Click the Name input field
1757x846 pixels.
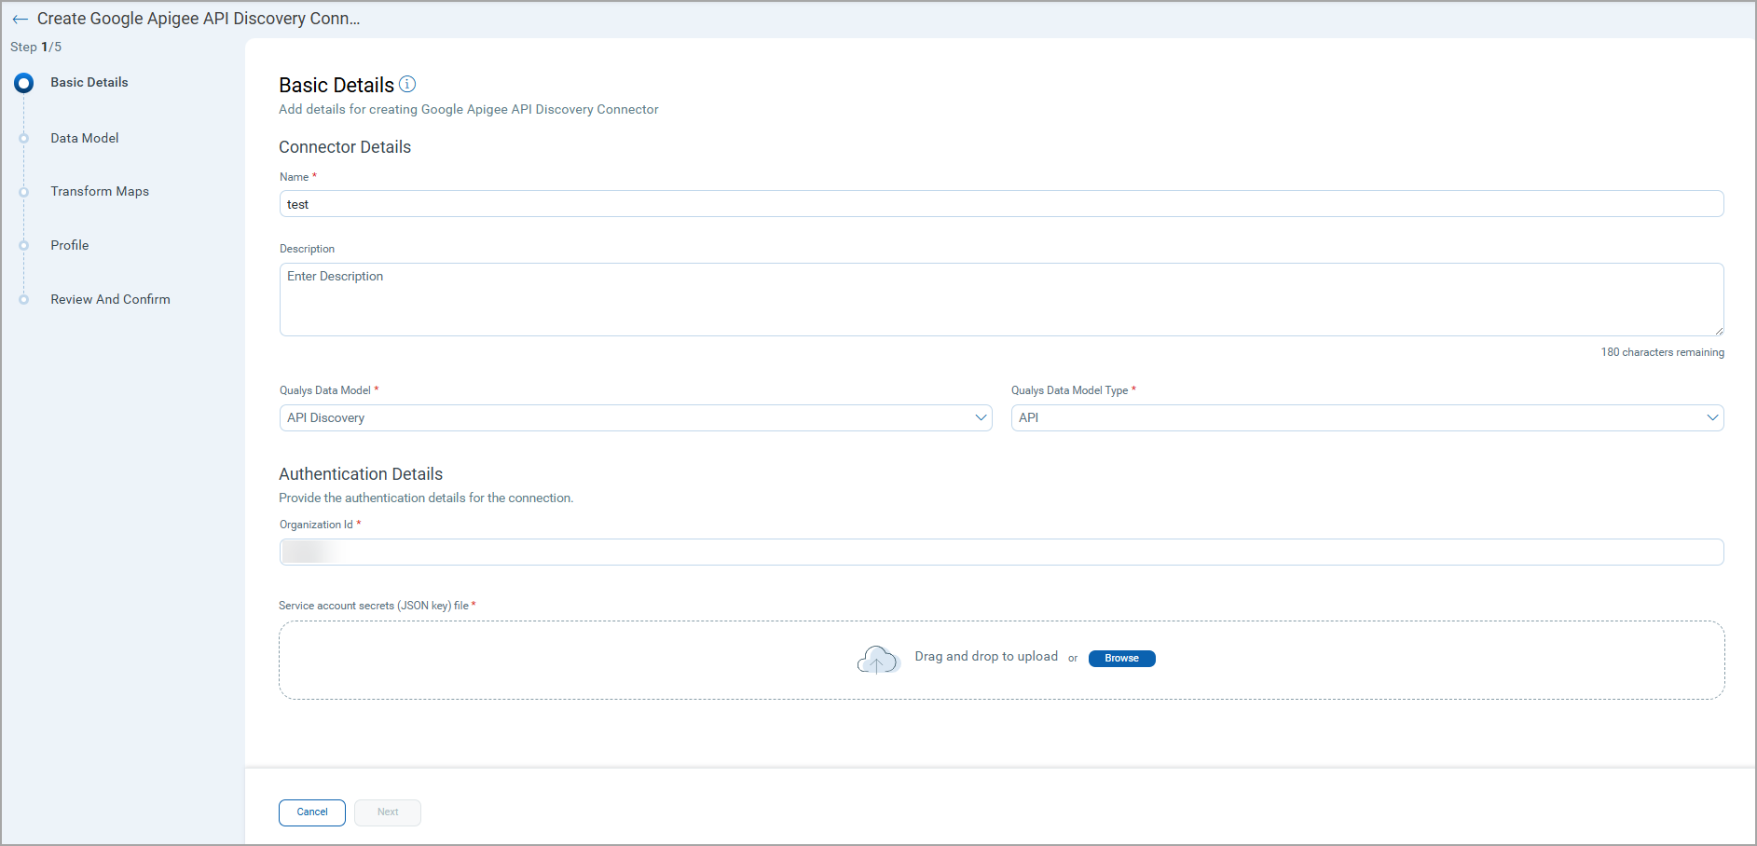(x=1001, y=204)
